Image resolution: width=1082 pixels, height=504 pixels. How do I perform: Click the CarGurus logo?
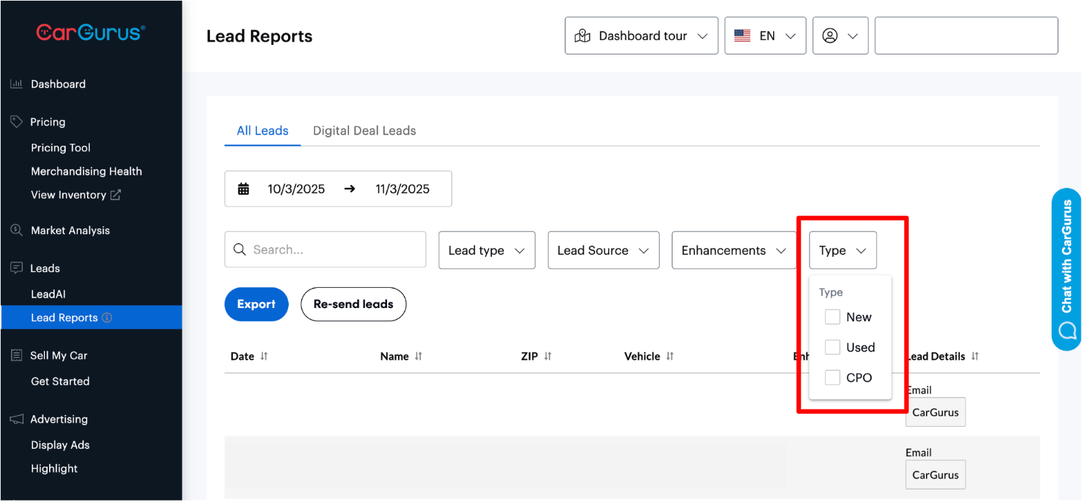point(91,32)
